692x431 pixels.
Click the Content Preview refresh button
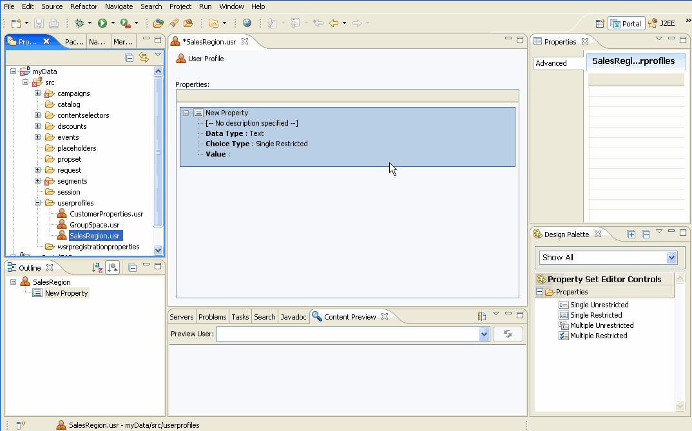point(508,334)
